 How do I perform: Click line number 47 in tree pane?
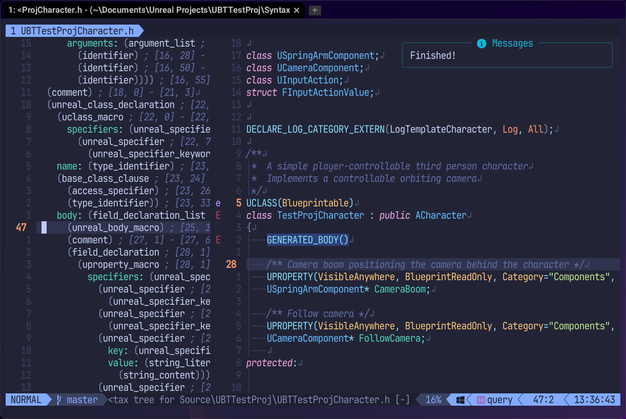pos(21,227)
